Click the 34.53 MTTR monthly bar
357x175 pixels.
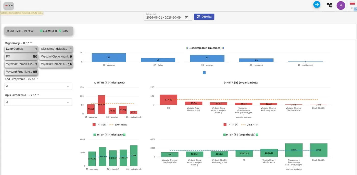(112, 111)
